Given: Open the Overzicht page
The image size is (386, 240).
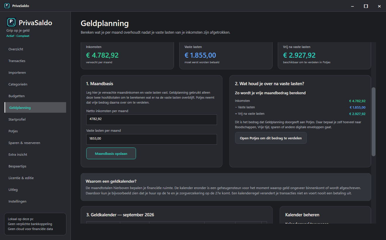Looking at the screenshot, I should pyautogui.click(x=35, y=49).
